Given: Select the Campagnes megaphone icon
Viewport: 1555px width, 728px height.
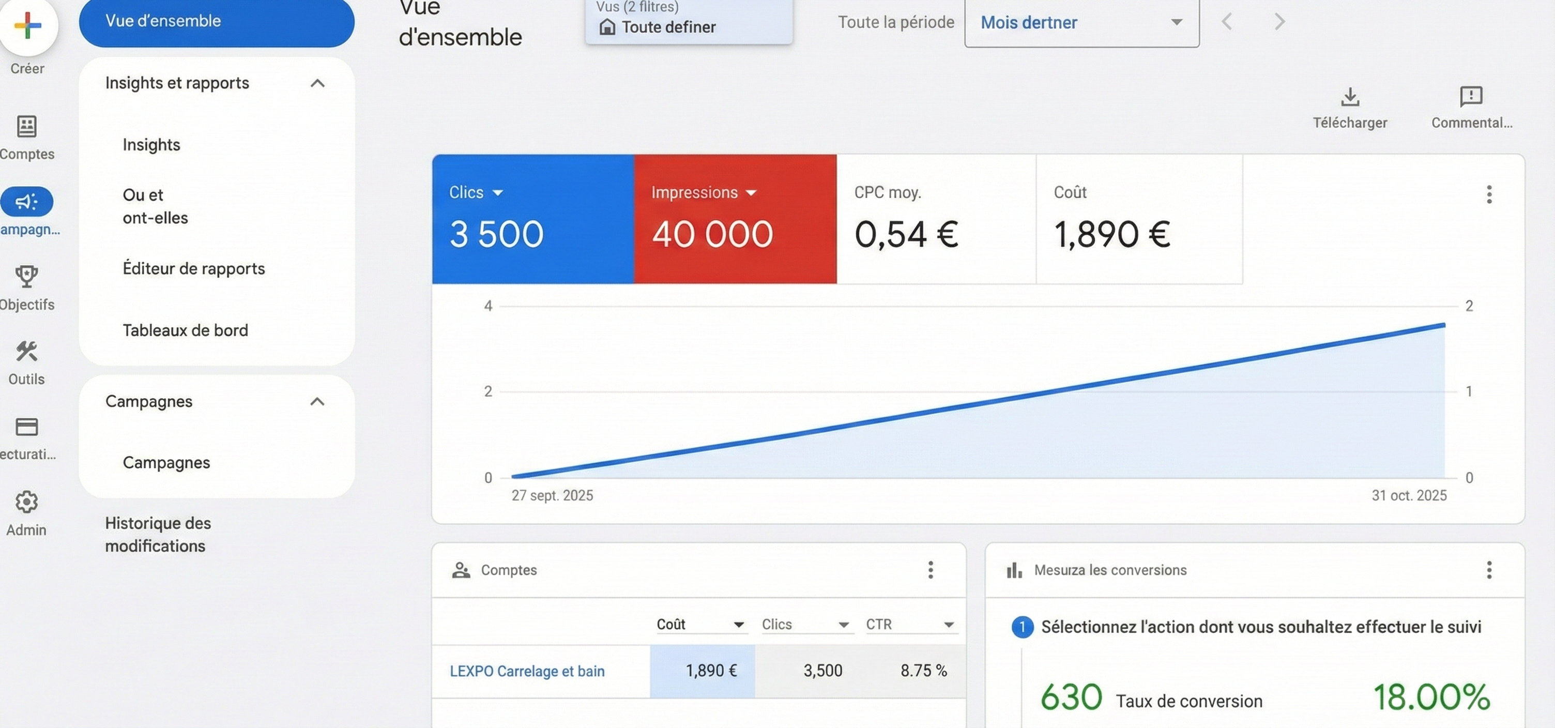Looking at the screenshot, I should 26,202.
